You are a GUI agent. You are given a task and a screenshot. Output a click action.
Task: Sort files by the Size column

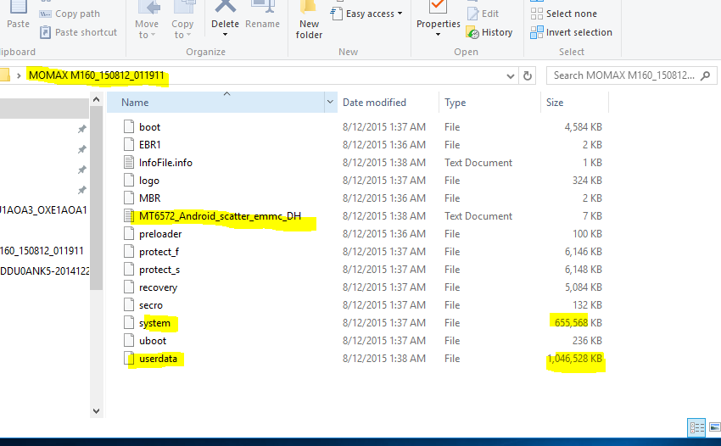(x=574, y=103)
